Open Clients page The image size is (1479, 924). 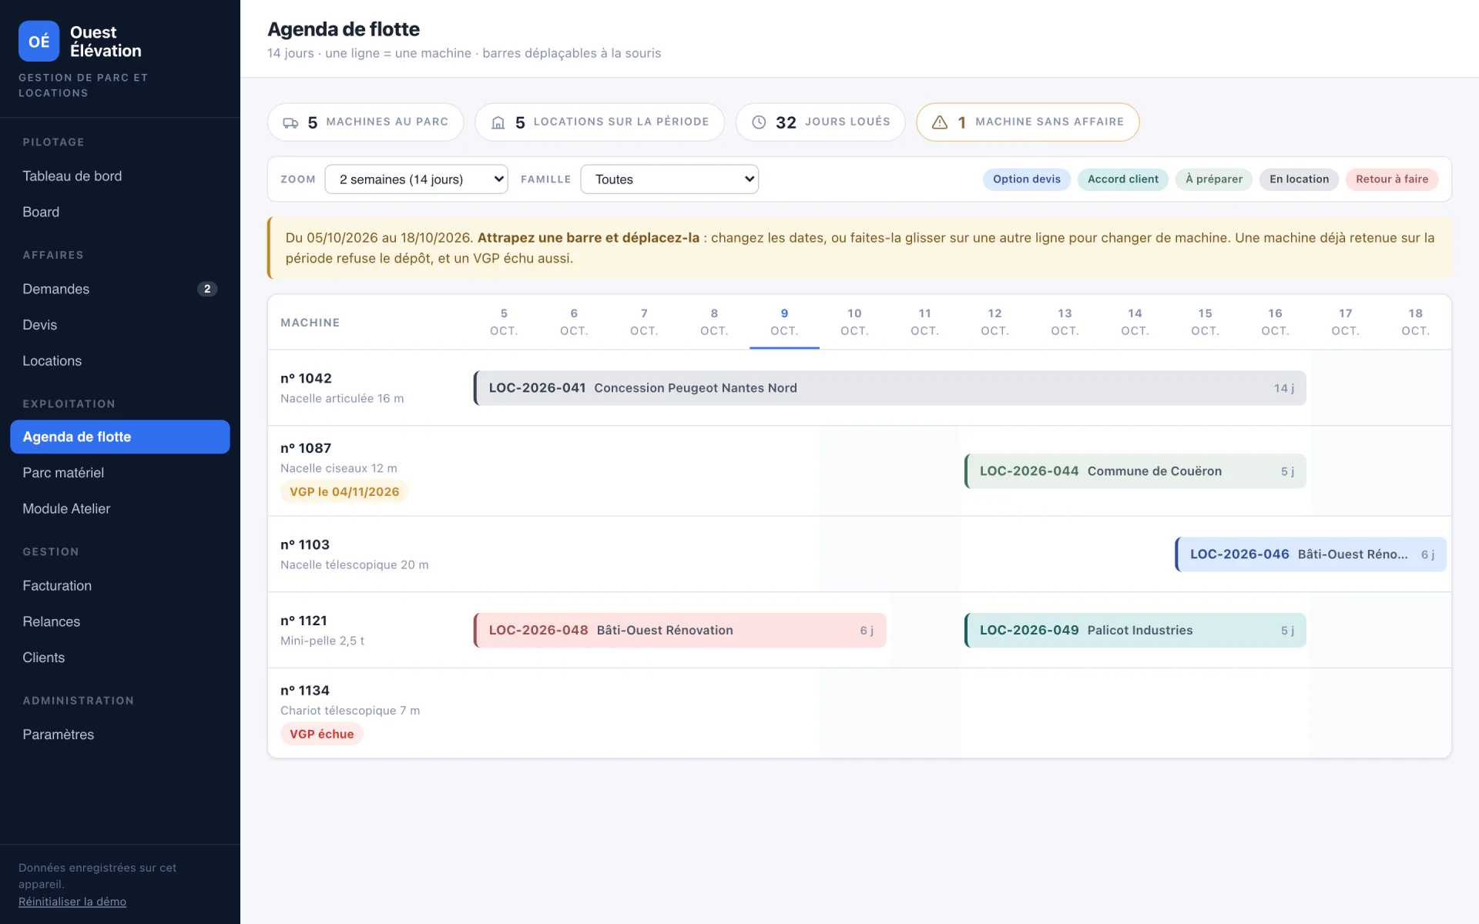[120, 658]
